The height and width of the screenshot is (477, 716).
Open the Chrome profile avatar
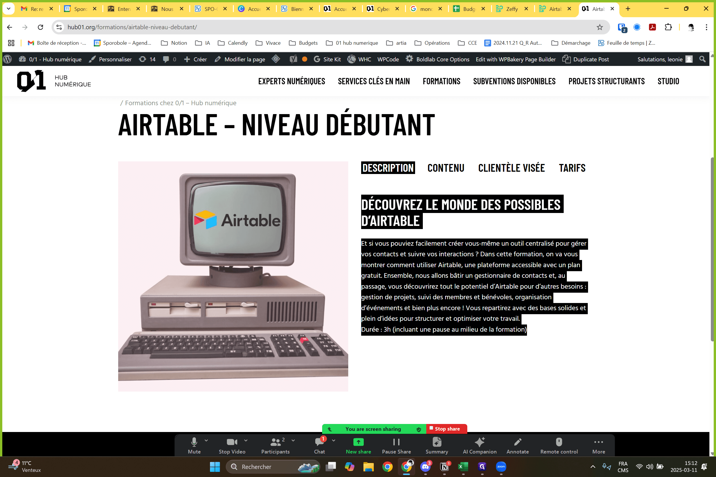pos(691,27)
